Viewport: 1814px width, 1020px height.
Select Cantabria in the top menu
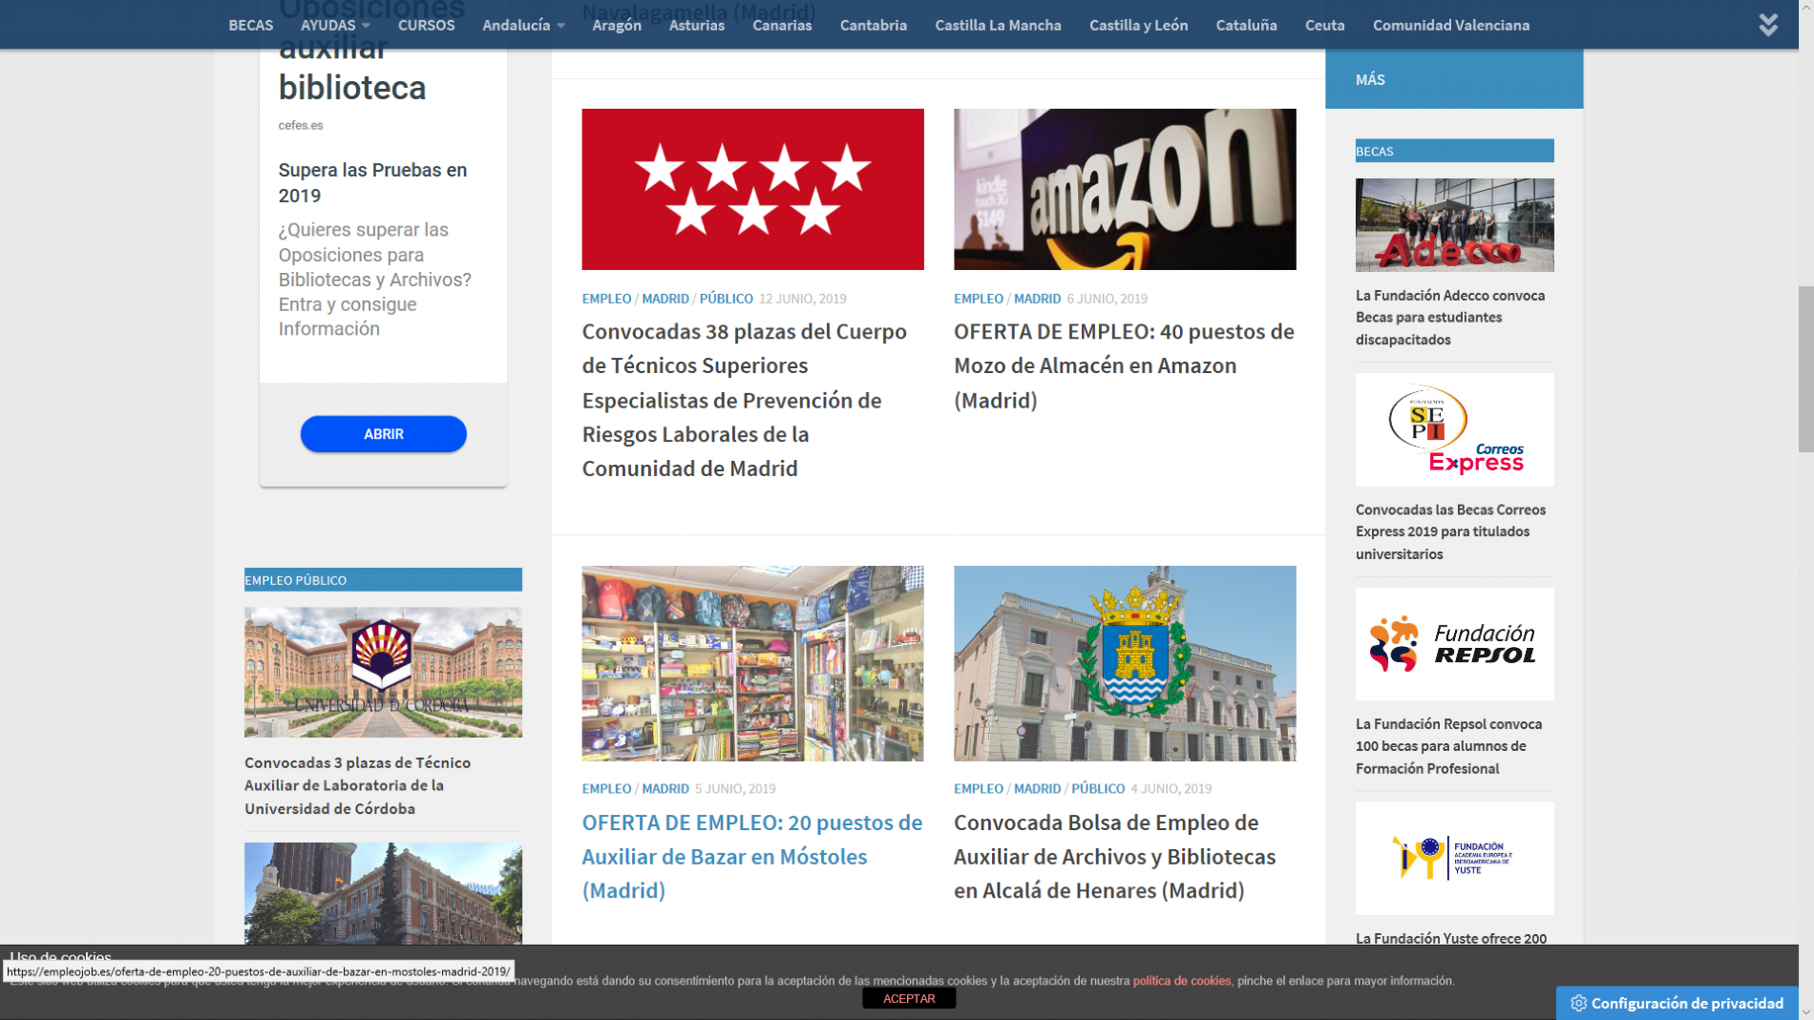click(874, 25)
